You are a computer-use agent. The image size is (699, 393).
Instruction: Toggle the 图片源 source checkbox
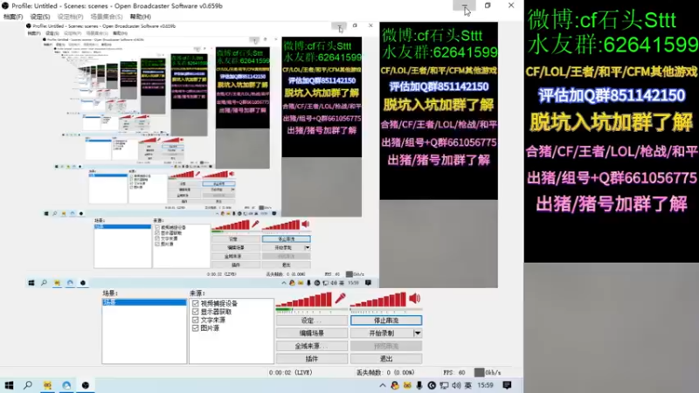[x=195, y=328]
